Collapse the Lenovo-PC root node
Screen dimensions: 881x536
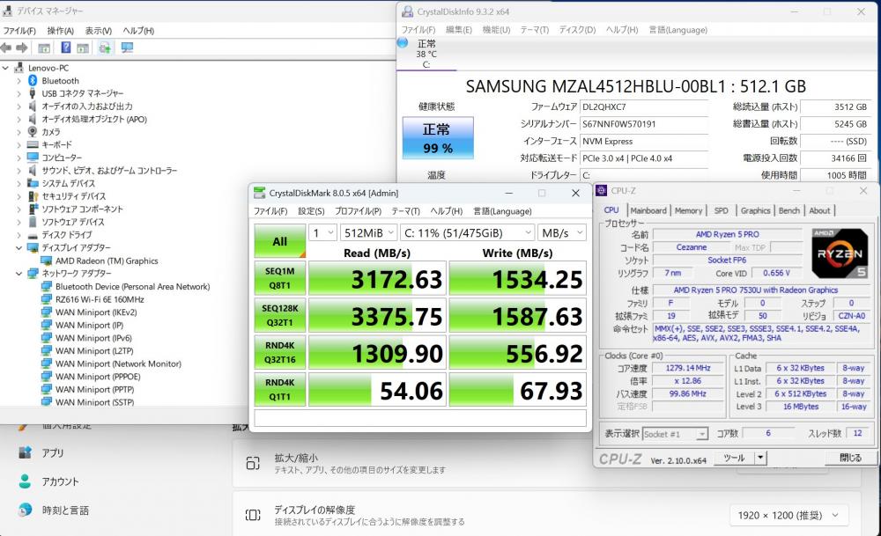[5, 68]
